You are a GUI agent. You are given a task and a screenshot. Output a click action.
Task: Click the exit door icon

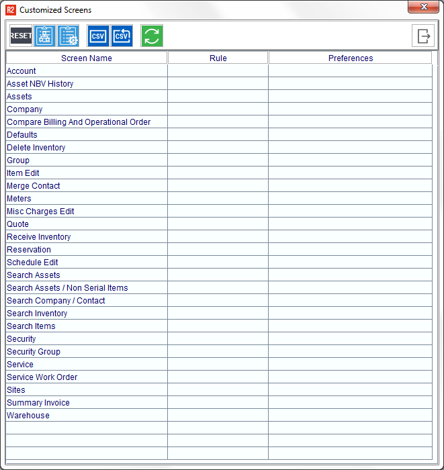tap(423, 36)
